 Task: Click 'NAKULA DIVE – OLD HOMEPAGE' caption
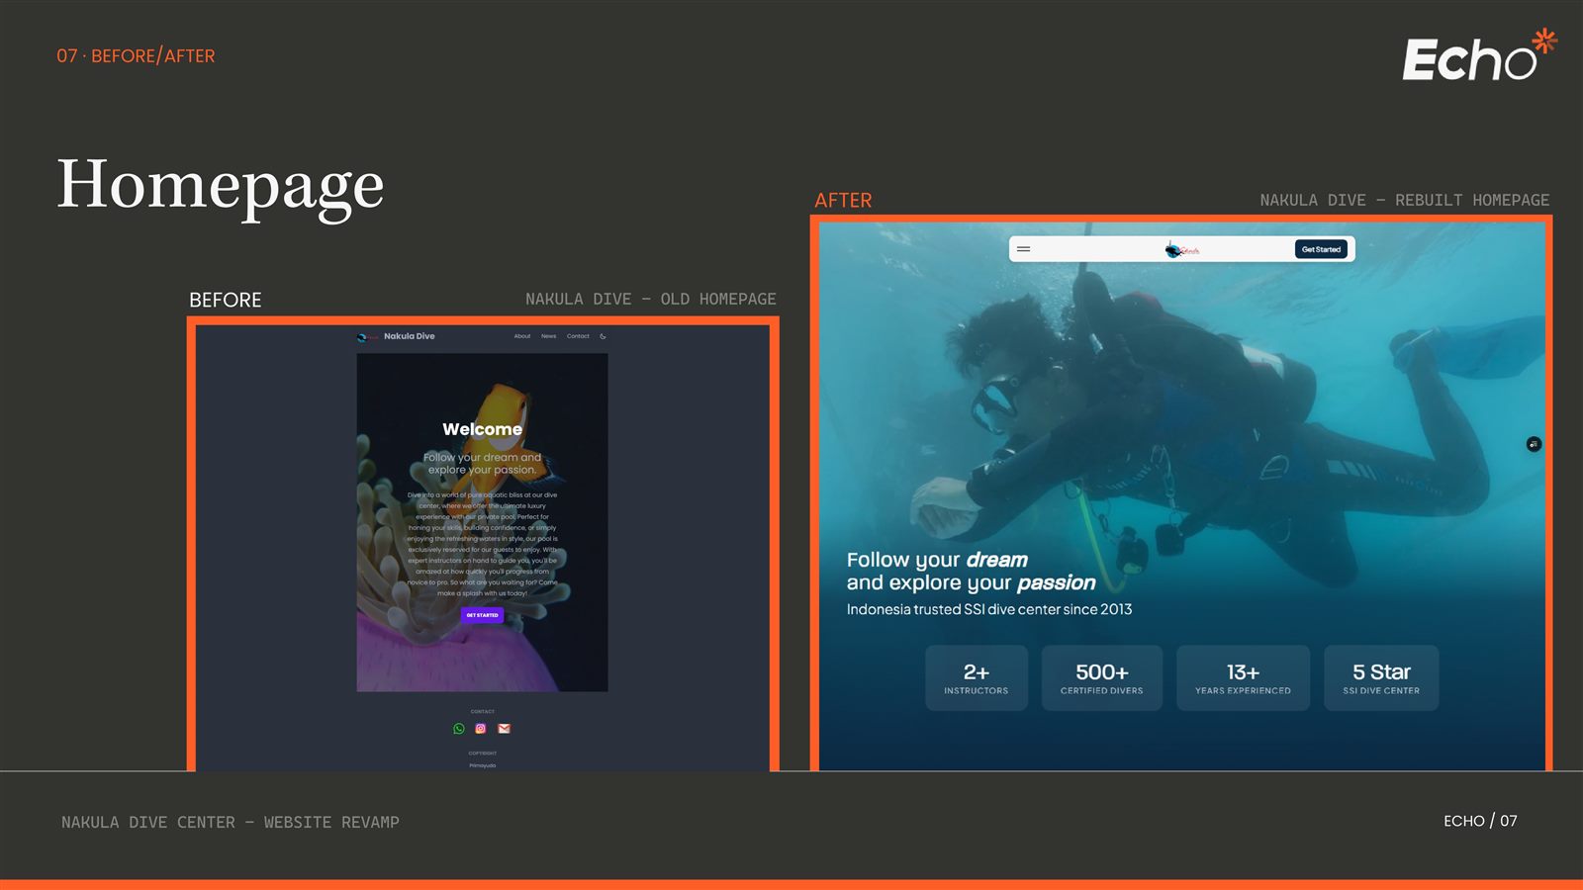[651, 299]
